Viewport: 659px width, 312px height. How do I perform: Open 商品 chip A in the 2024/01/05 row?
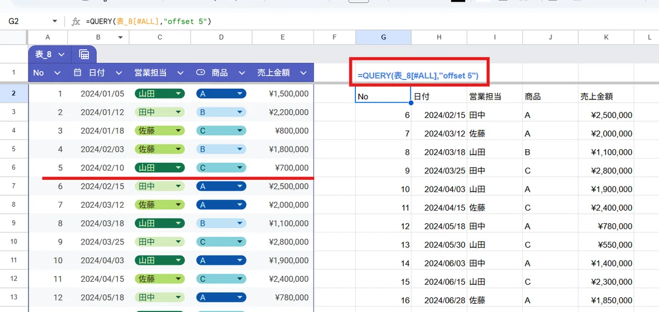coord(221,94)
